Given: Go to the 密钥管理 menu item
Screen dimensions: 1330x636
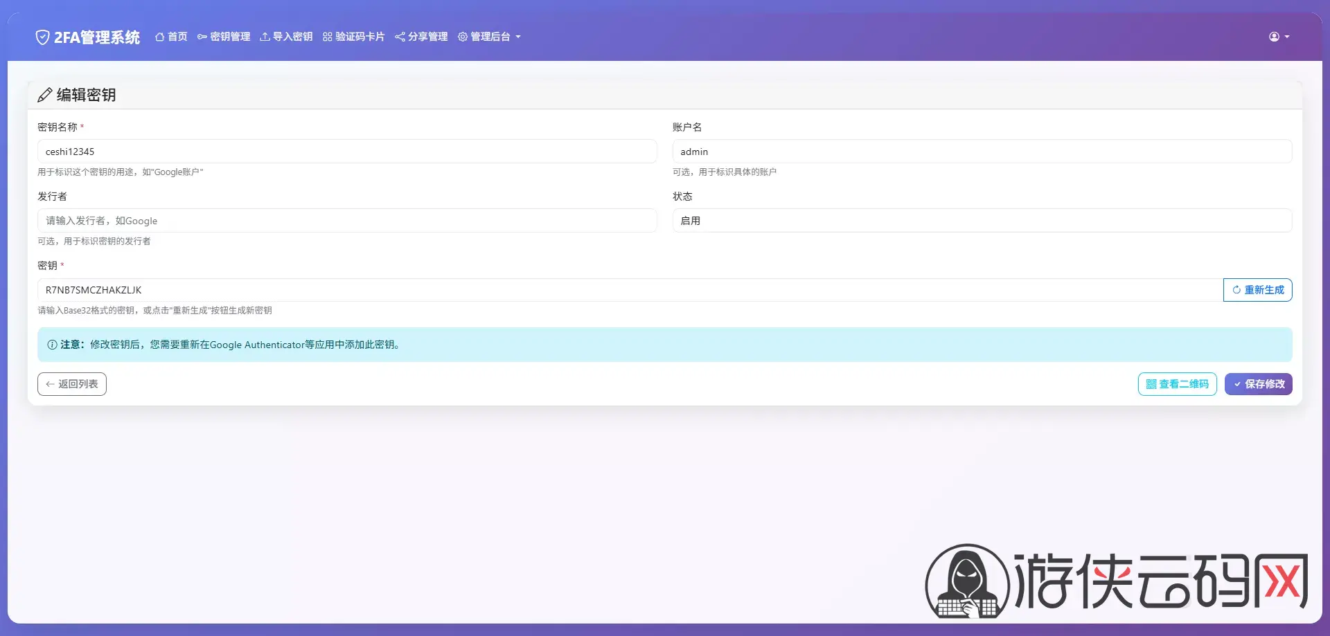Looking at the screenshot, I should (230, 37).
